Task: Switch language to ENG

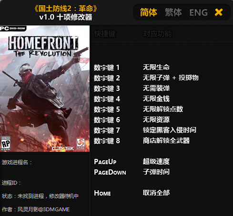Action: [199, 12]
